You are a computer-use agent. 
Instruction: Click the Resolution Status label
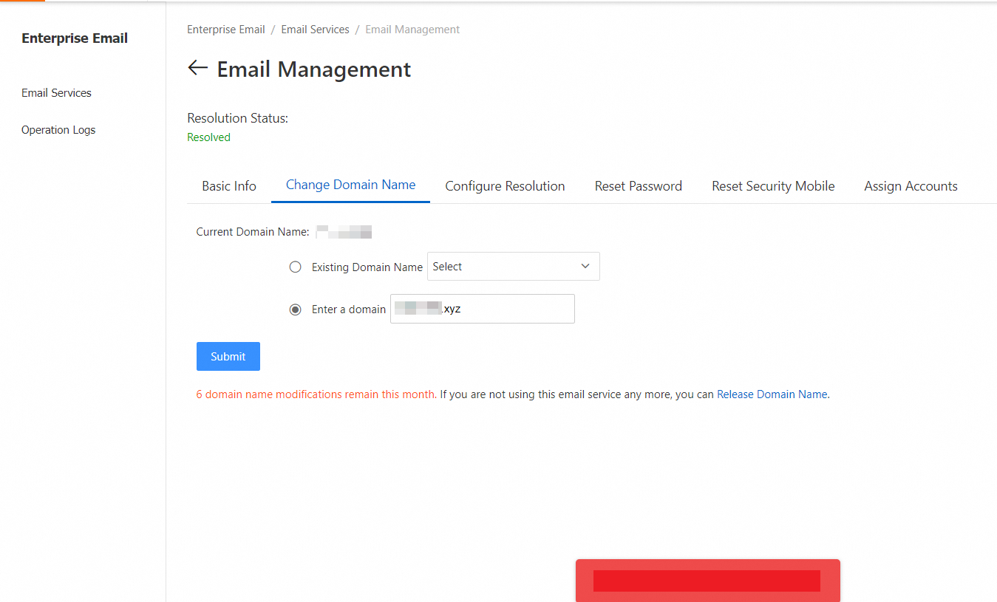237,118
